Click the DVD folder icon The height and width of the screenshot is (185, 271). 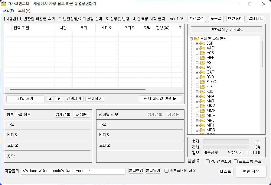tap(203, 77)
